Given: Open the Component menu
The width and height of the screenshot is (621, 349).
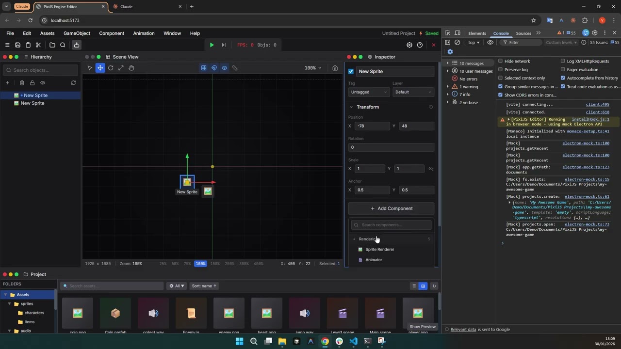Looking at the screenshot, I should [112, 33].
